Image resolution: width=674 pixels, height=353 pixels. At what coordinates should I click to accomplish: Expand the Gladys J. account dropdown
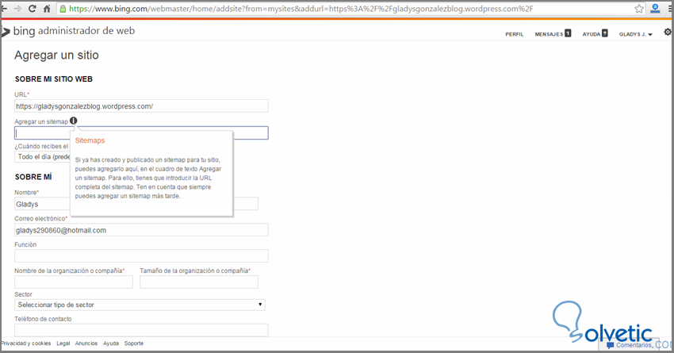tap(636, 34)
